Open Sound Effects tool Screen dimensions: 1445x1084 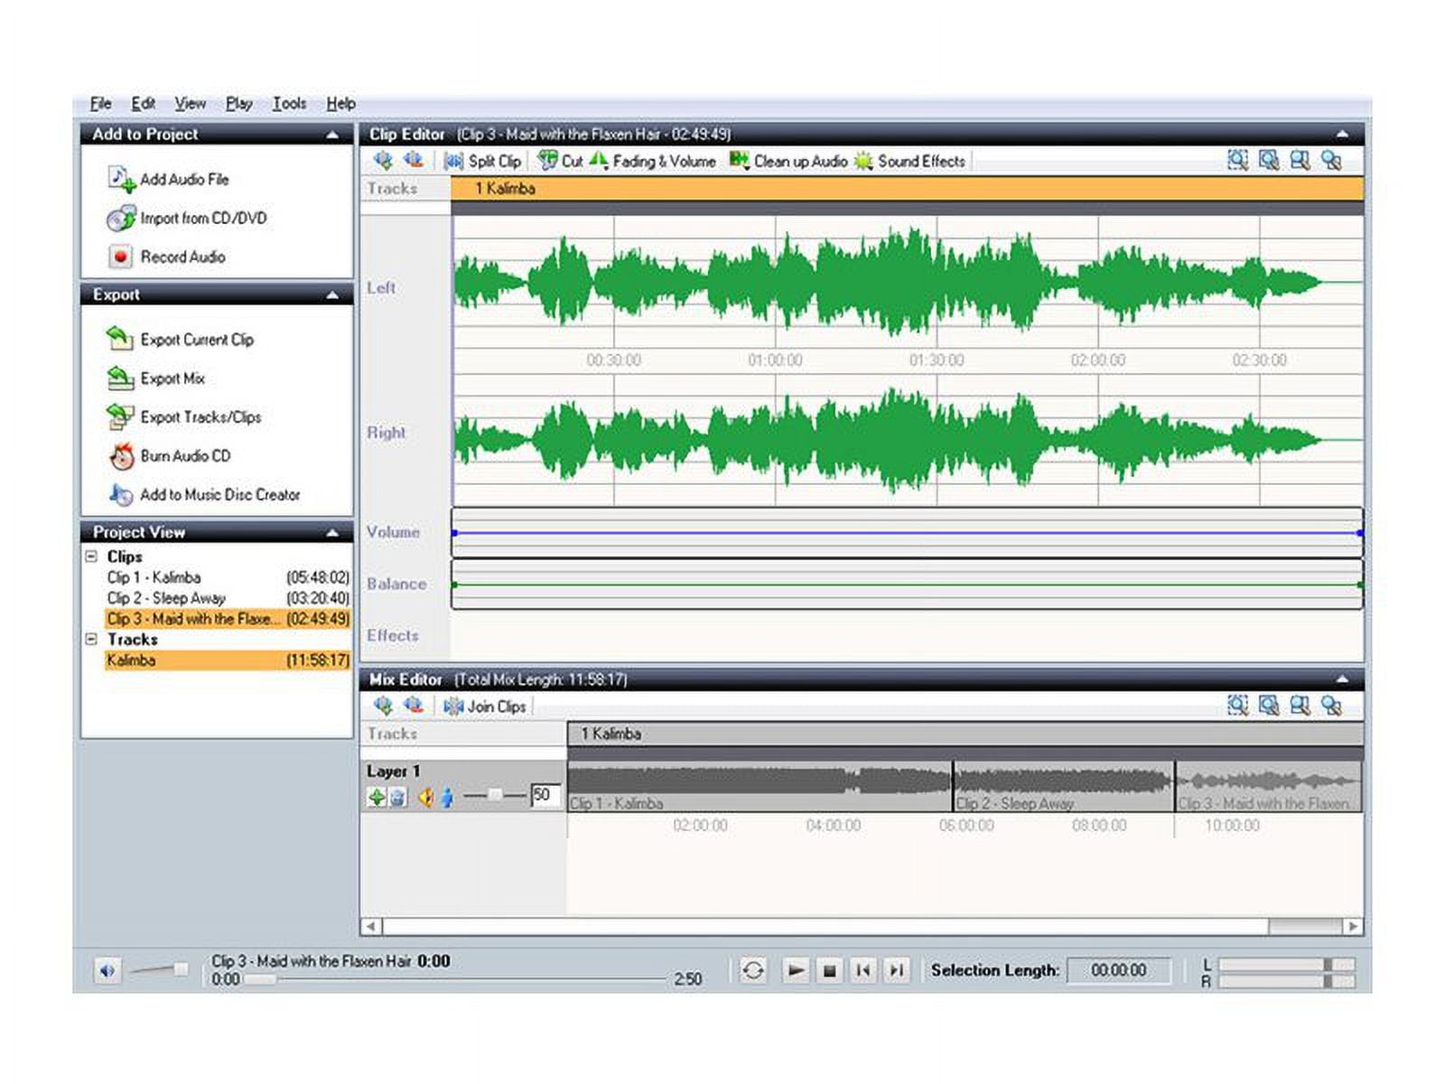909,161
